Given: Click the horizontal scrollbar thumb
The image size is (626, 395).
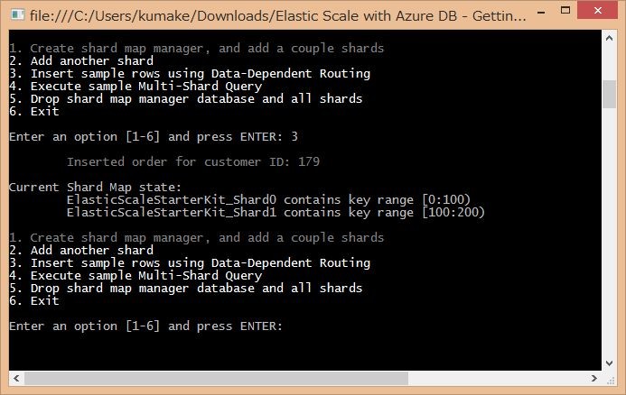Looking at the screenshot, I should (217, 378).
